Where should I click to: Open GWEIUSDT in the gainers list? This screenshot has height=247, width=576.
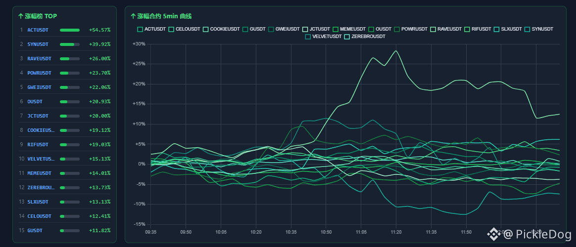[x=39, y=87]
